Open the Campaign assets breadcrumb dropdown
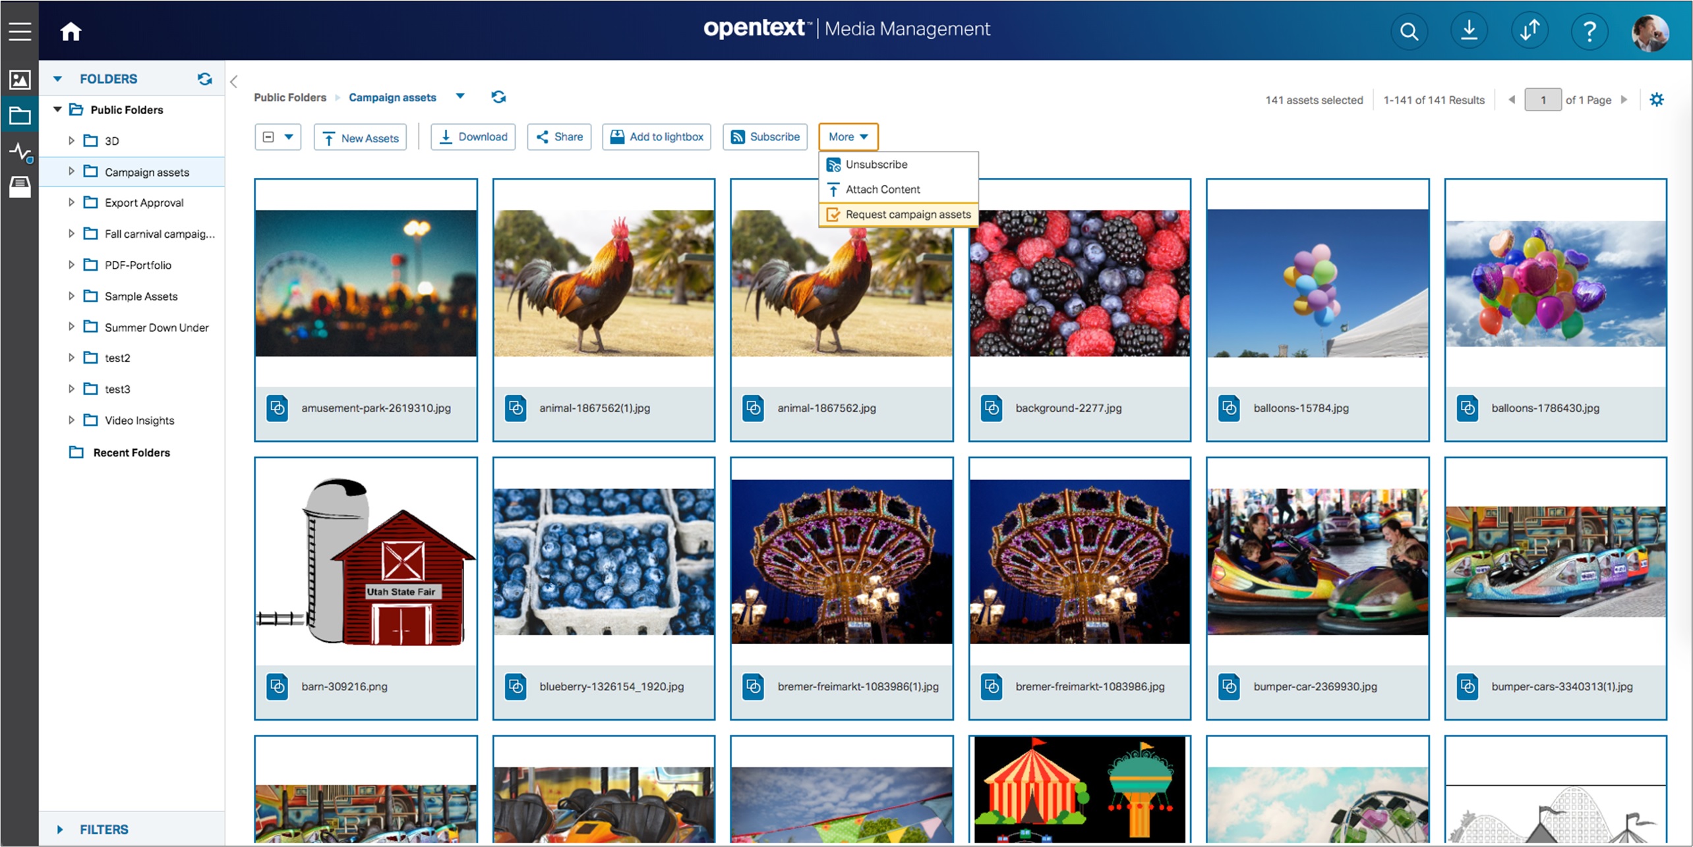Screen dimensions: 1693x847 point(460,96)
